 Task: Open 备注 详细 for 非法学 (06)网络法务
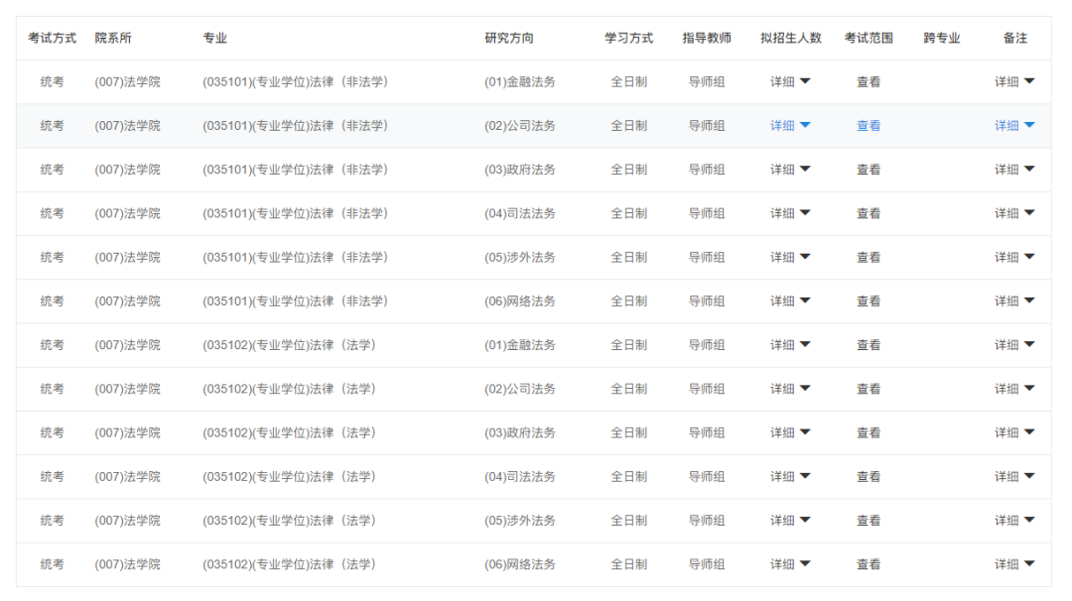coord(1014,301)
